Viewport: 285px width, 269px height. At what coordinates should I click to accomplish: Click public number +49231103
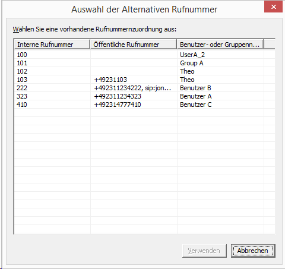tap(110, 80)
